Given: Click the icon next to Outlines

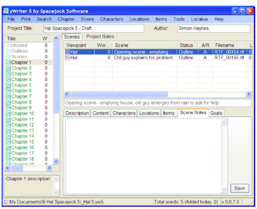Looking at the screenshot, I should pyautogui.click(x=8, y=51).
